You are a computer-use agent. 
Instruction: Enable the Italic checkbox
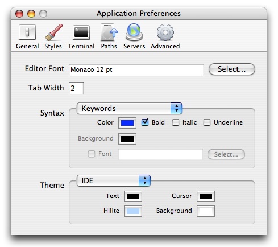tap(176, 122)
